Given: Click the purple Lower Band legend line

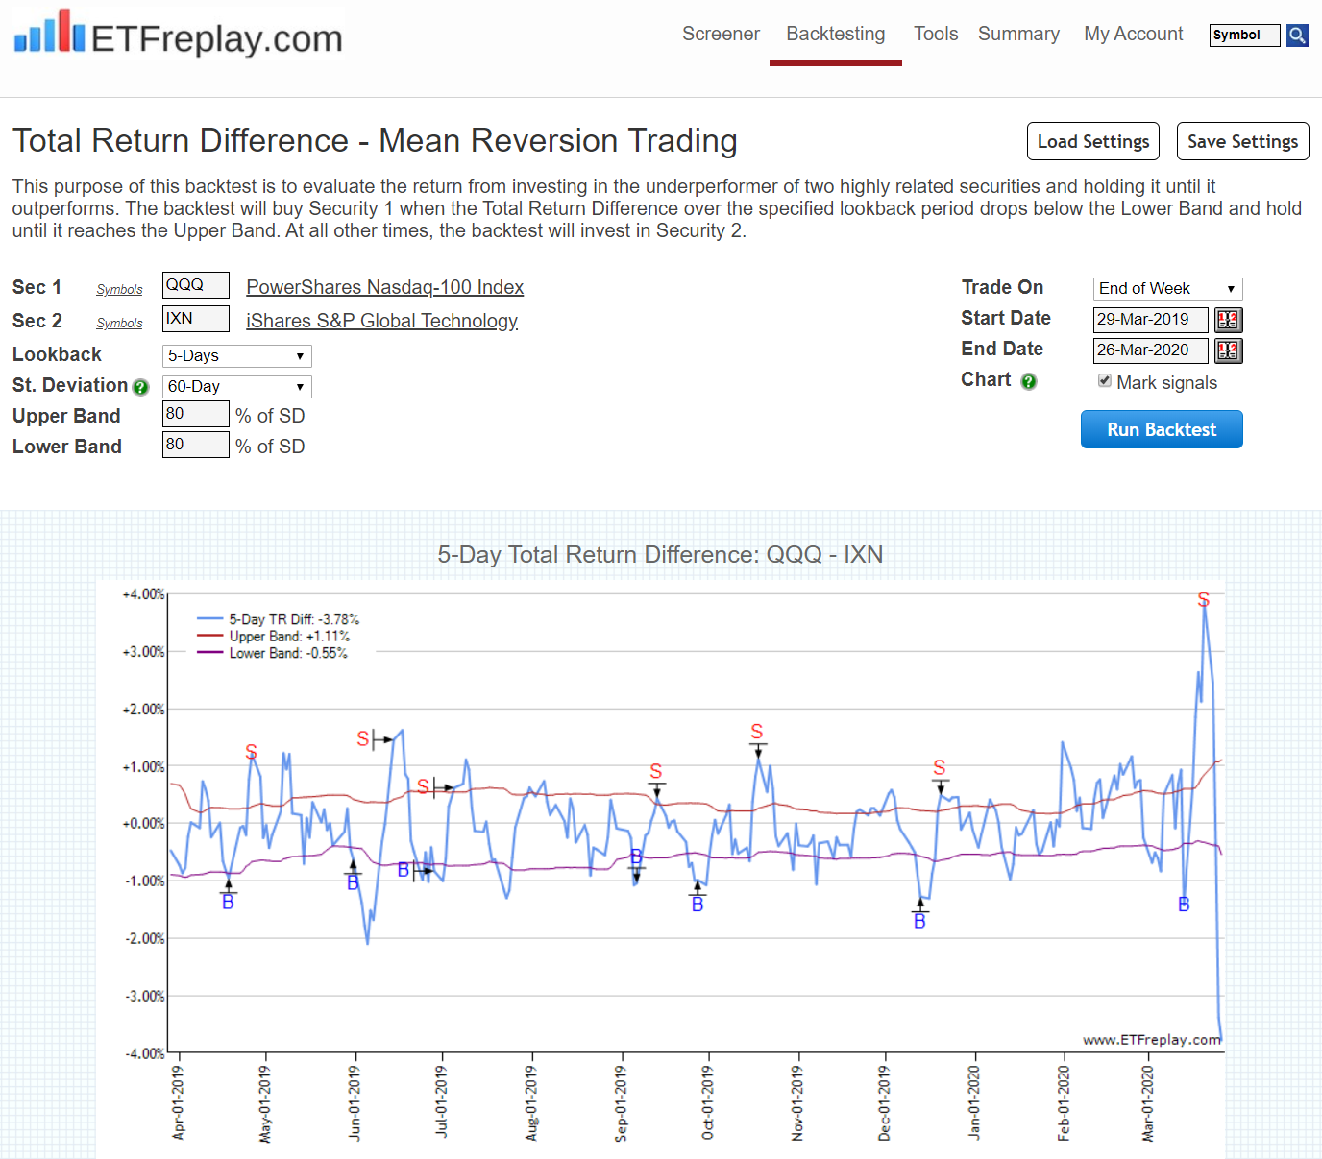Looking at the screenshot, I should [210, 652].
